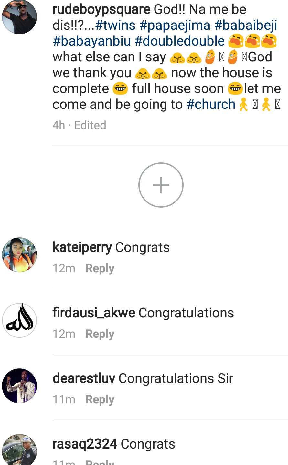Viewport: 288px width, 465px height.
Task: Open the firdausi_akwe username
Action: [94, 313]
